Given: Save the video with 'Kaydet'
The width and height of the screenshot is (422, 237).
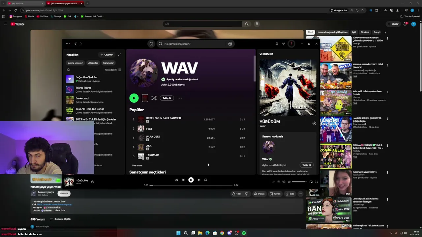Looking at the screenshot, I should pos(275,194).
